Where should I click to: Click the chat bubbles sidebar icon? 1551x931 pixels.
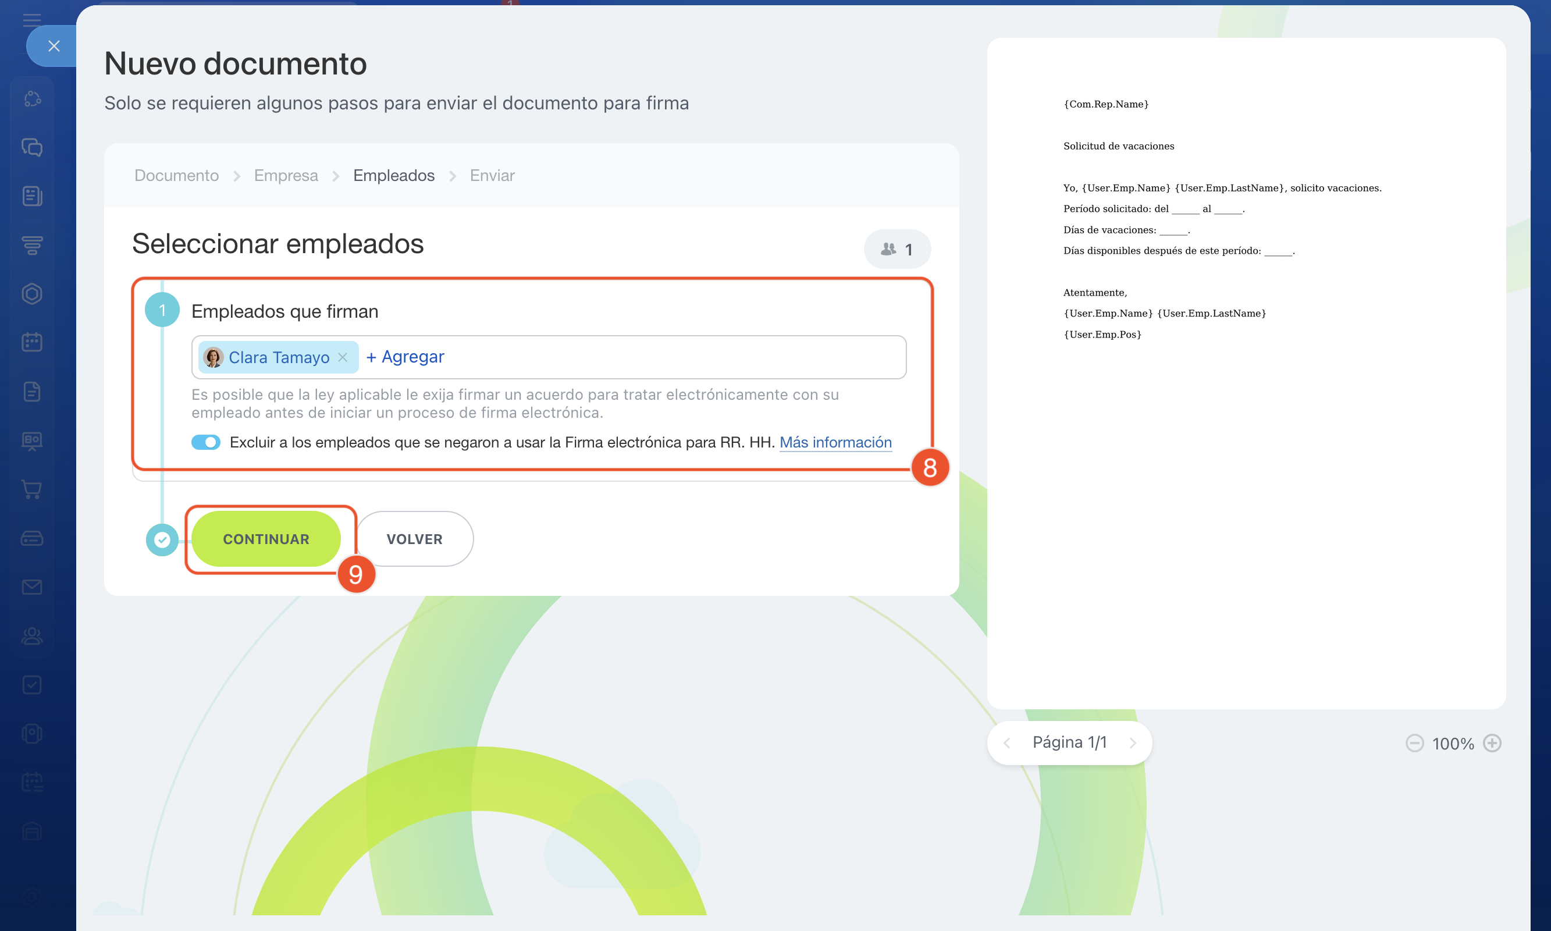(32, 147)
